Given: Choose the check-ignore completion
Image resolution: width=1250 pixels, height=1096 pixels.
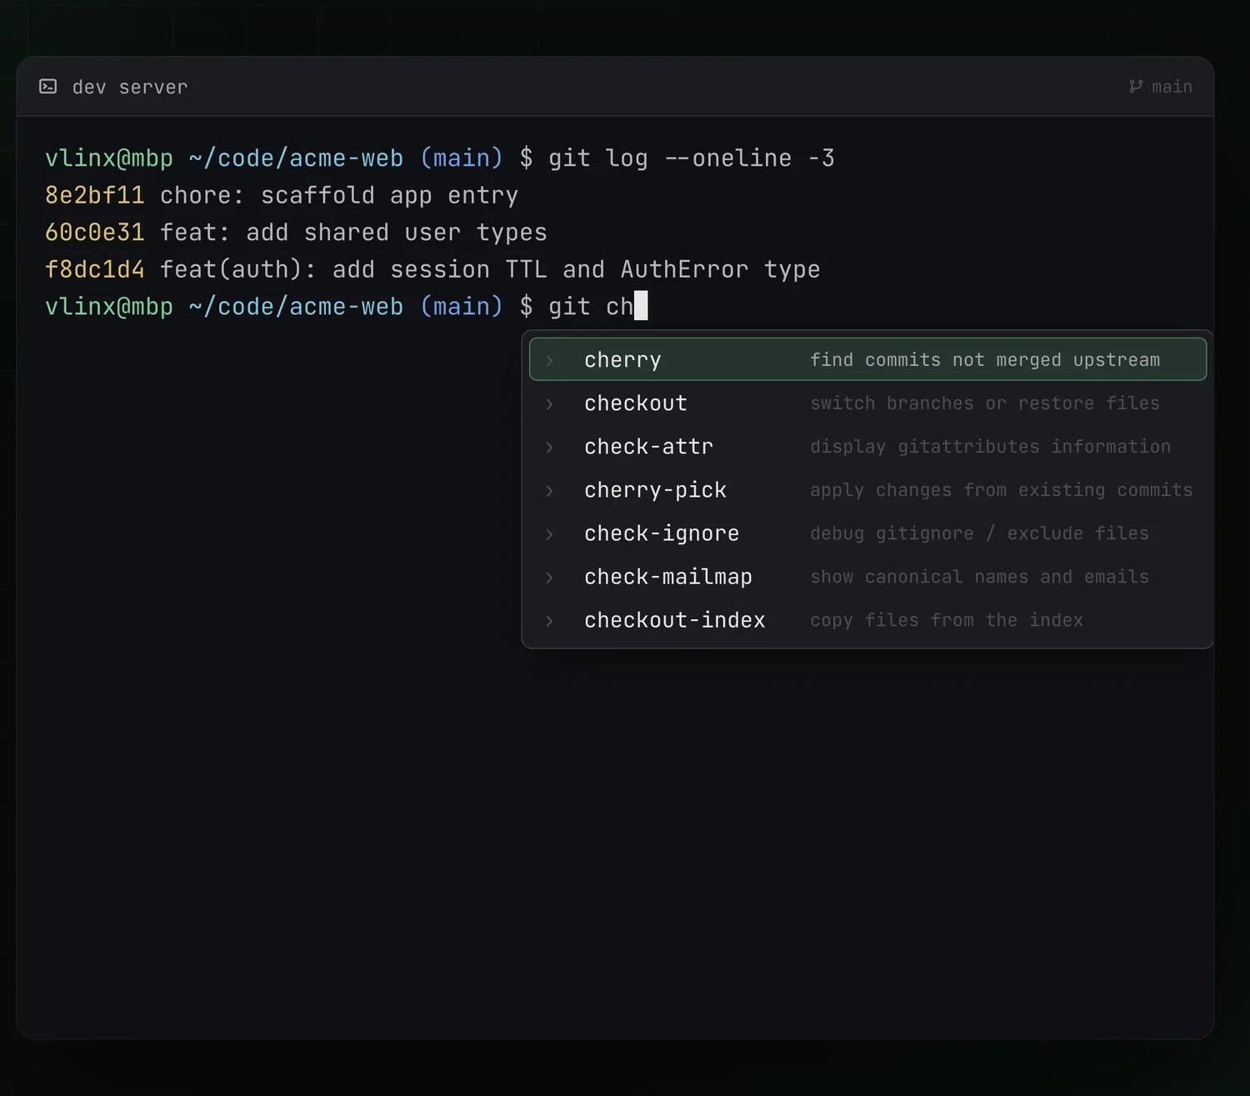Looking at the screenshot, I should [x=867, y=533].
